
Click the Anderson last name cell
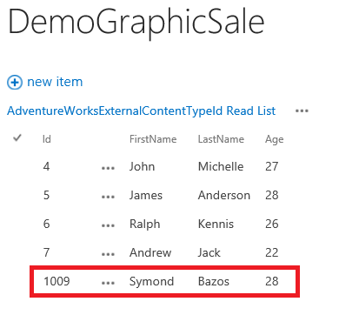point(224,195)
